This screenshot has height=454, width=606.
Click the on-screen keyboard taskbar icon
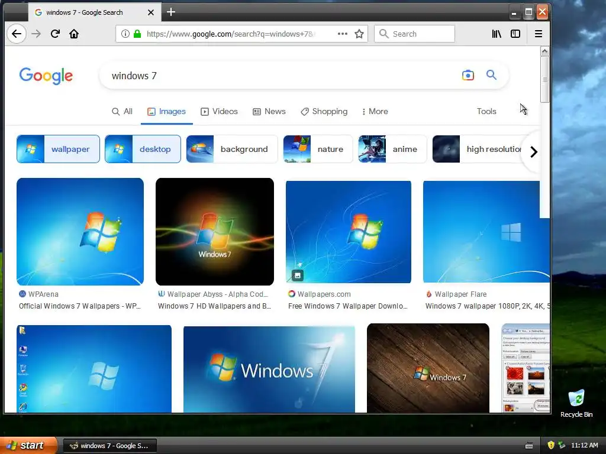coord(529,446)
